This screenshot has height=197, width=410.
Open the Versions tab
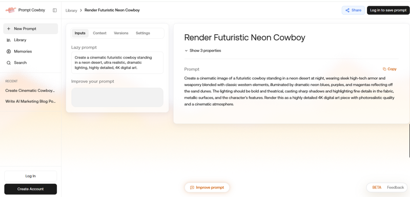point(121,33)
